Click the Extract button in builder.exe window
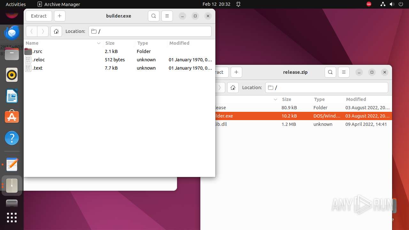Screen dimensions: 409x230 [x=39, y=16]
